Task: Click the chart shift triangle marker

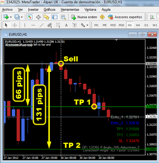Action: coord(116,40)
